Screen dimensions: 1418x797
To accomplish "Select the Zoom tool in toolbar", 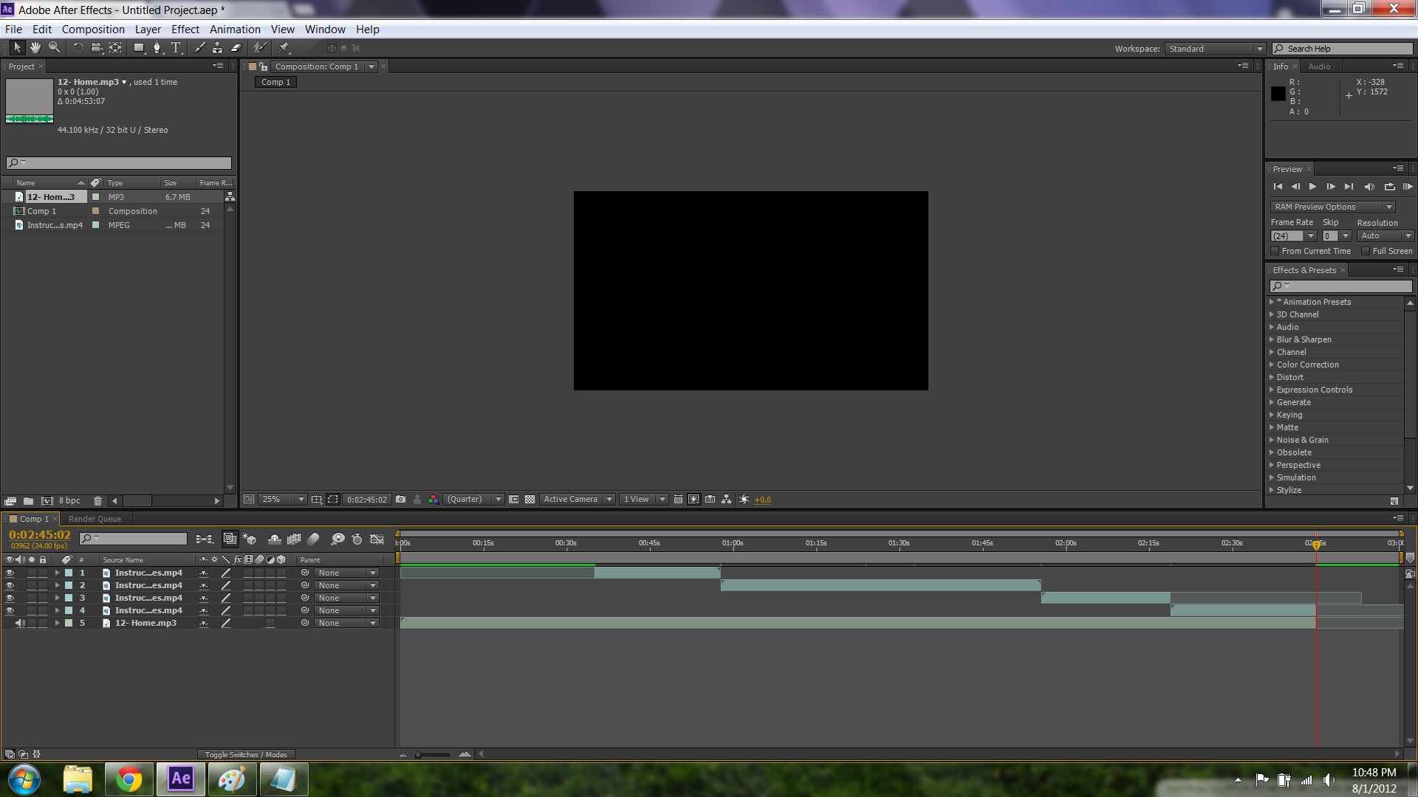I will tap(55, 48).
